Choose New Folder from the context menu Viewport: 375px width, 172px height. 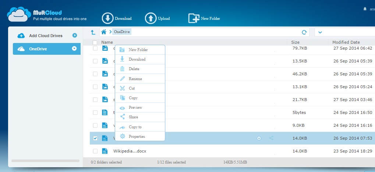(x=140, y=50)
